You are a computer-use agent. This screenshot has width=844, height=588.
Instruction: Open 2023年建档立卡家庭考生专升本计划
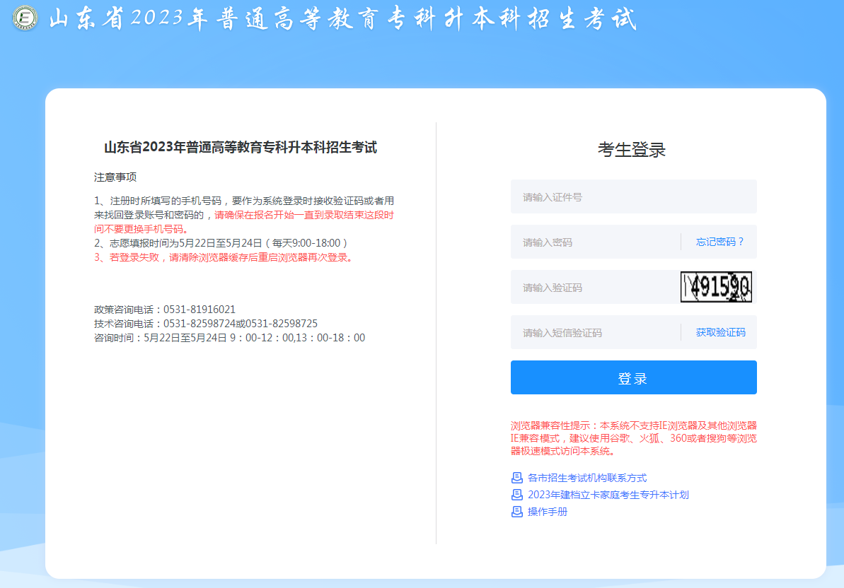610,495
